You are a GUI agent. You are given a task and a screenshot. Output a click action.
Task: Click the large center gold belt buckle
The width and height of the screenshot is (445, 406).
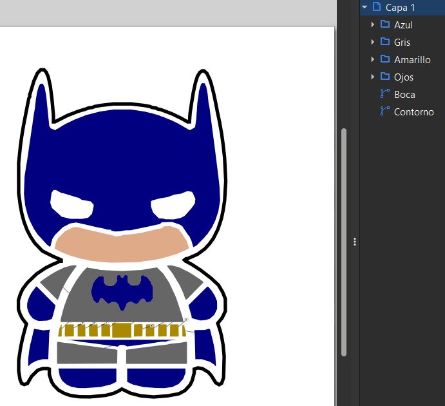pos(122,330)
